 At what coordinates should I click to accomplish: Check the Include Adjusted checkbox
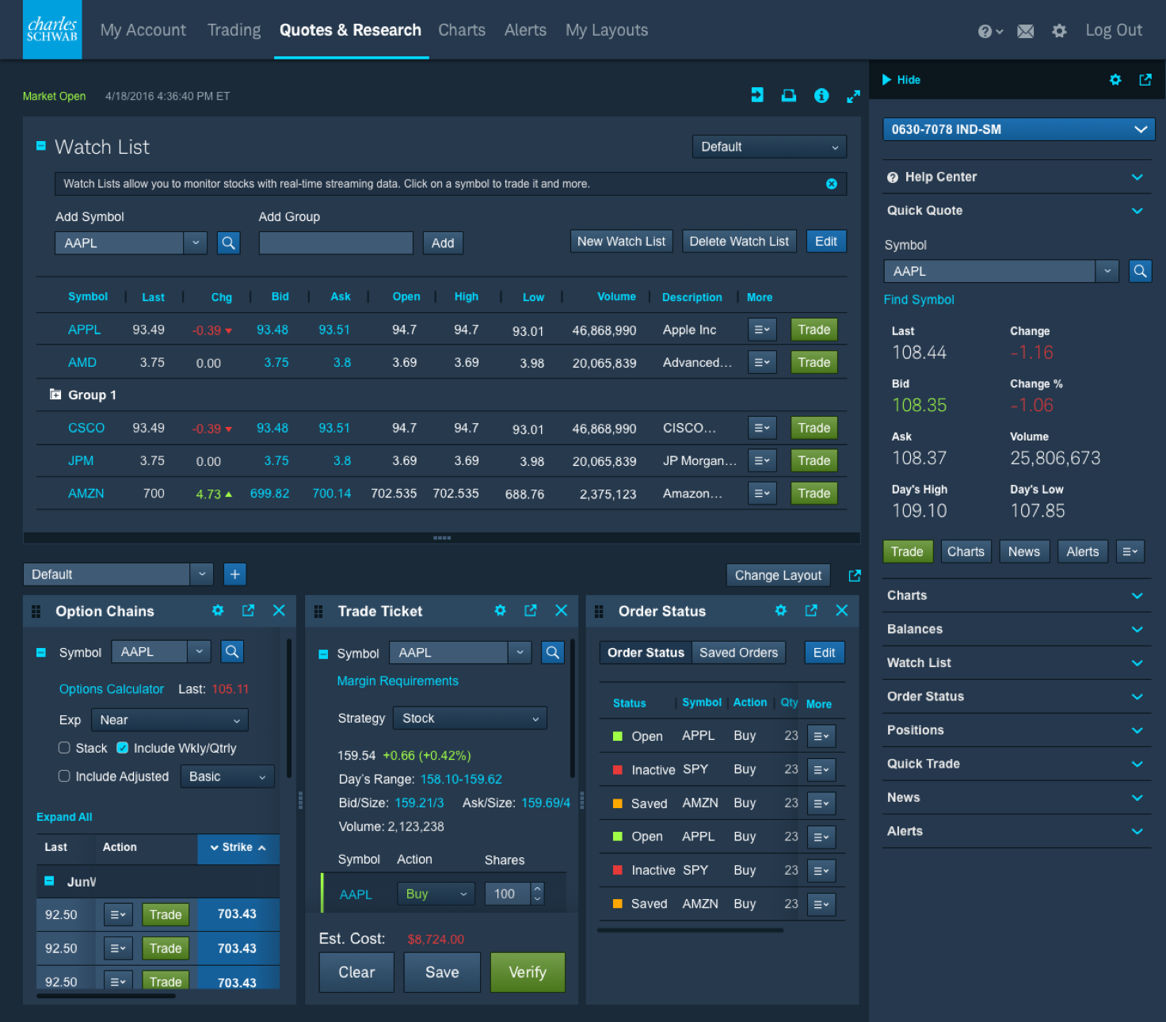point(64,776)
